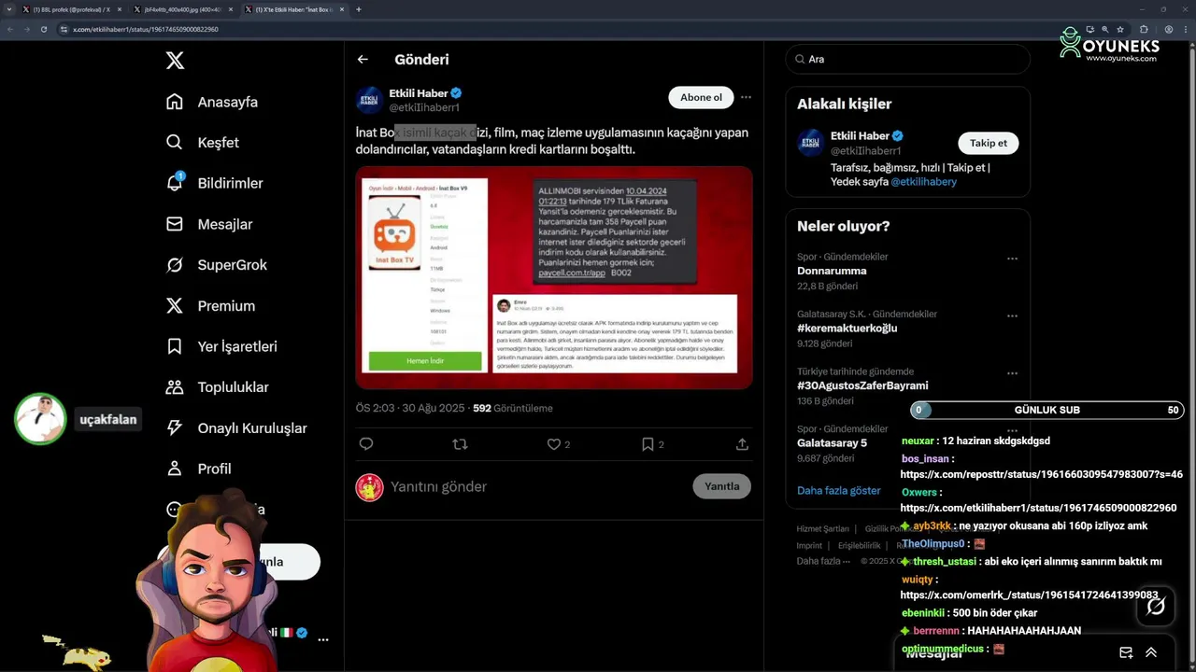Viewport: 1196px width, 672px height.
Task: Click the repost icon under the post
Action: point(460,444)
